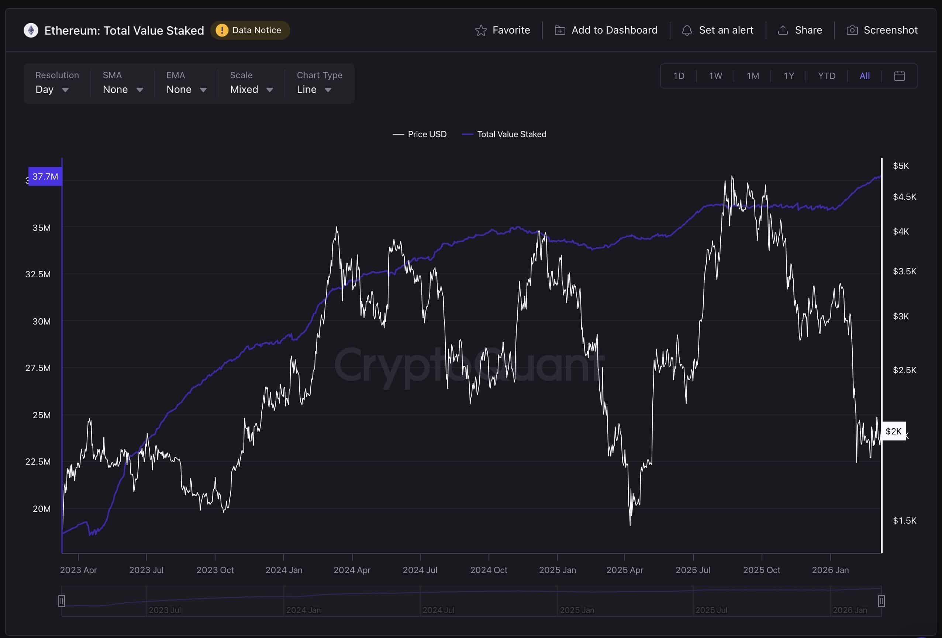Toggle Price USD series in legend
The image size is (942, 638).
[x=420, y=134]
